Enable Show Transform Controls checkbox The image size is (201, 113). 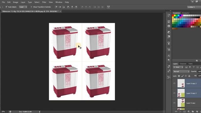pos(31,7)
